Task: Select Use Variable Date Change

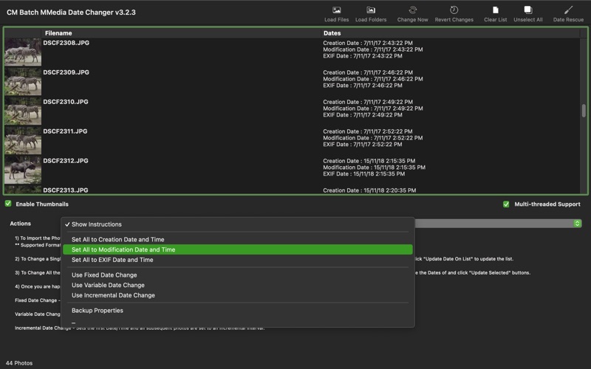Action: click(x=237, y=285)
